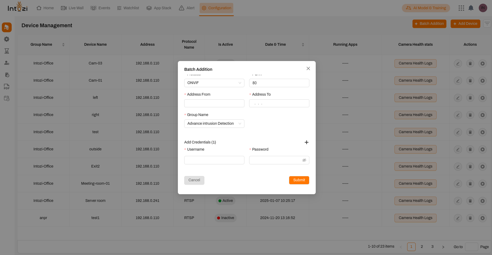Click the settings gear in sidebar

[7, 39]
